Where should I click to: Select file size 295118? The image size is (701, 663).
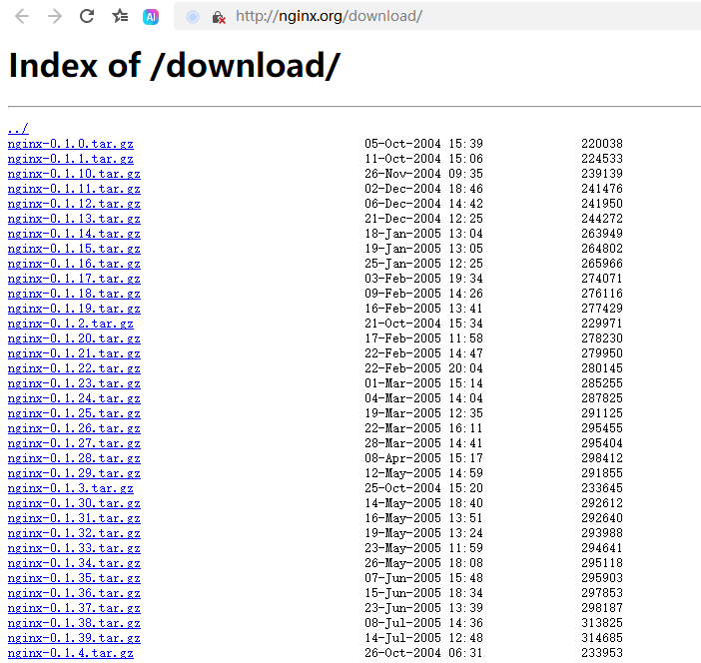(602, 563)
